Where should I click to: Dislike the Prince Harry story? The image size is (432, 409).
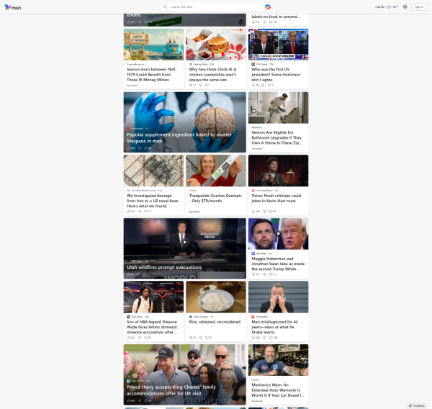click(x=140, y=401)
